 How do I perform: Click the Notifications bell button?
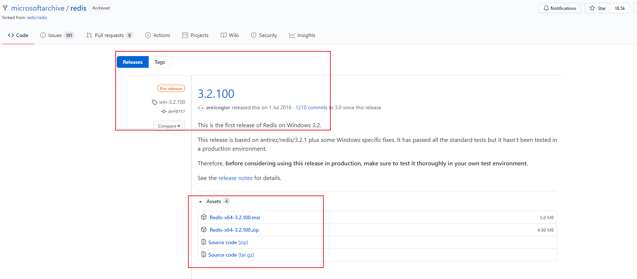tap(560, 8)
